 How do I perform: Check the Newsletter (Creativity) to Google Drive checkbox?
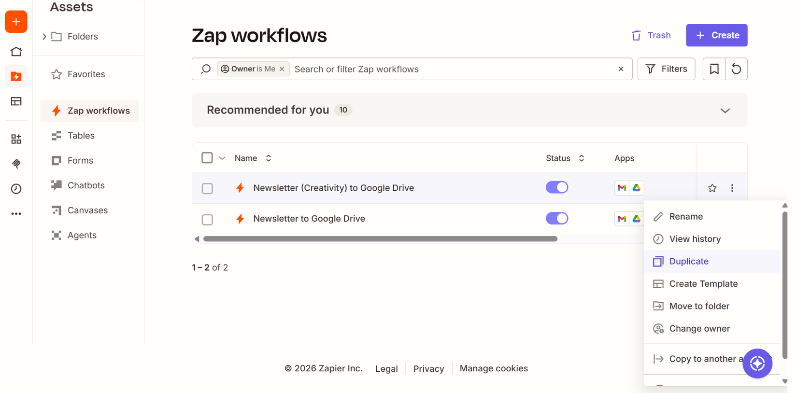[207, 188]
